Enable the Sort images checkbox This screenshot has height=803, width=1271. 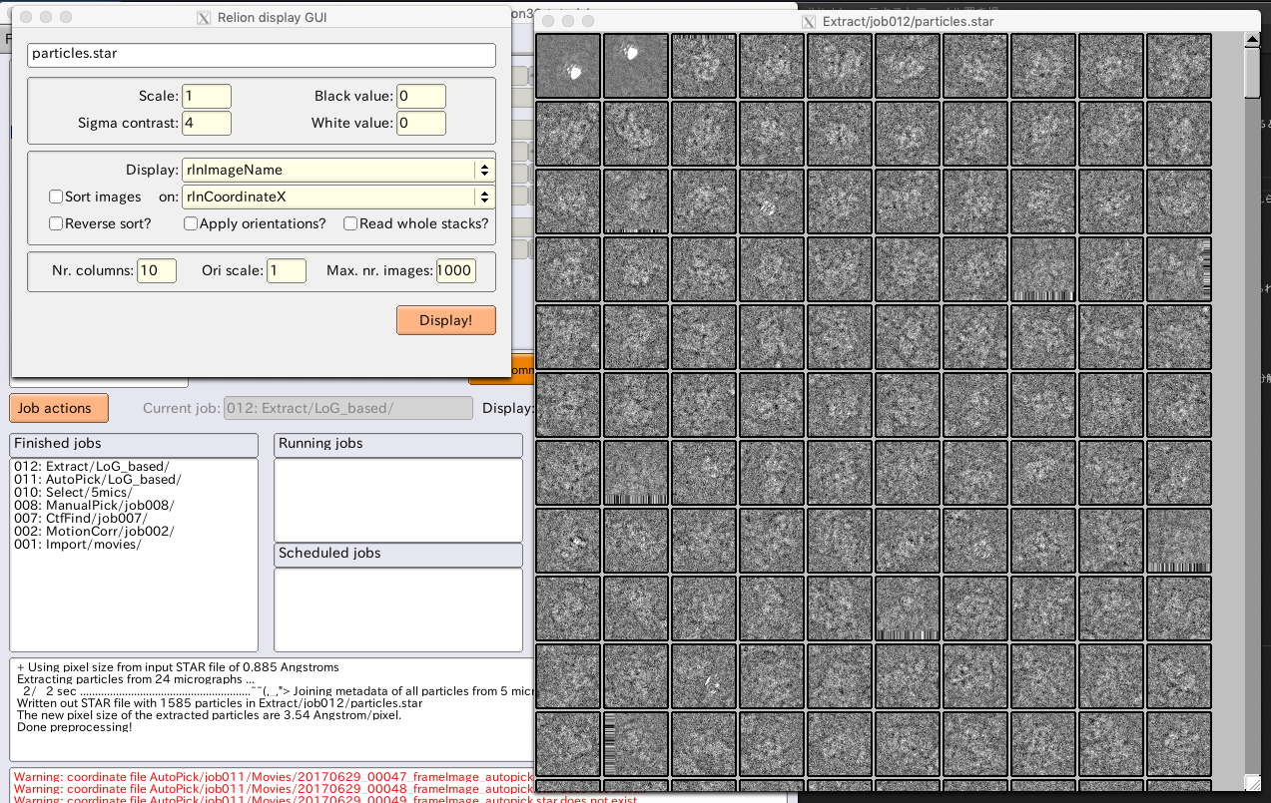point(56,198)
